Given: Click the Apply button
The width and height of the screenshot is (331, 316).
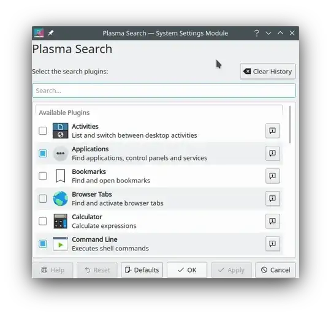Looking at the screenshot, I should pyautogui.click(x=231, y=270).
